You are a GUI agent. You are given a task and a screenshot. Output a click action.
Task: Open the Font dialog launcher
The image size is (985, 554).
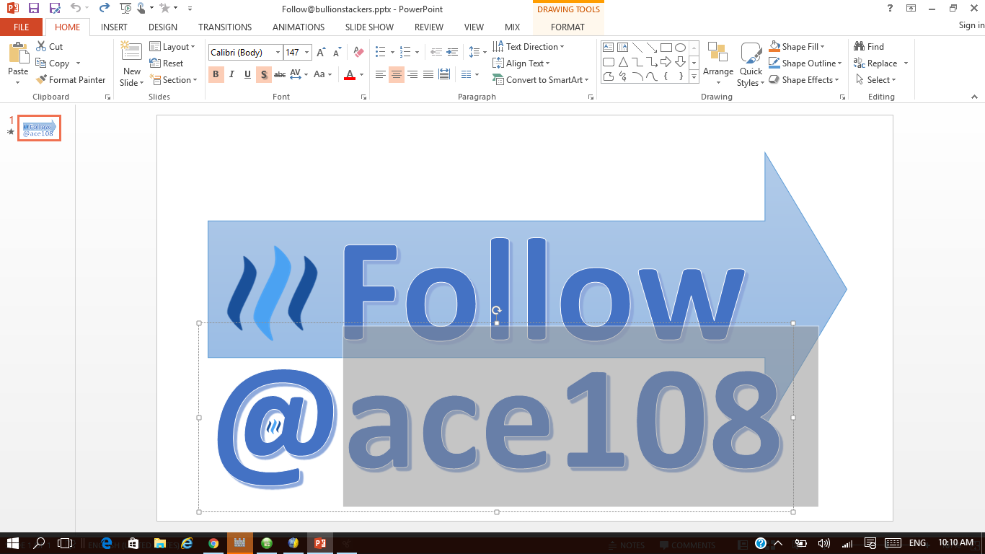pyautogui.click(x=364, y=97)
